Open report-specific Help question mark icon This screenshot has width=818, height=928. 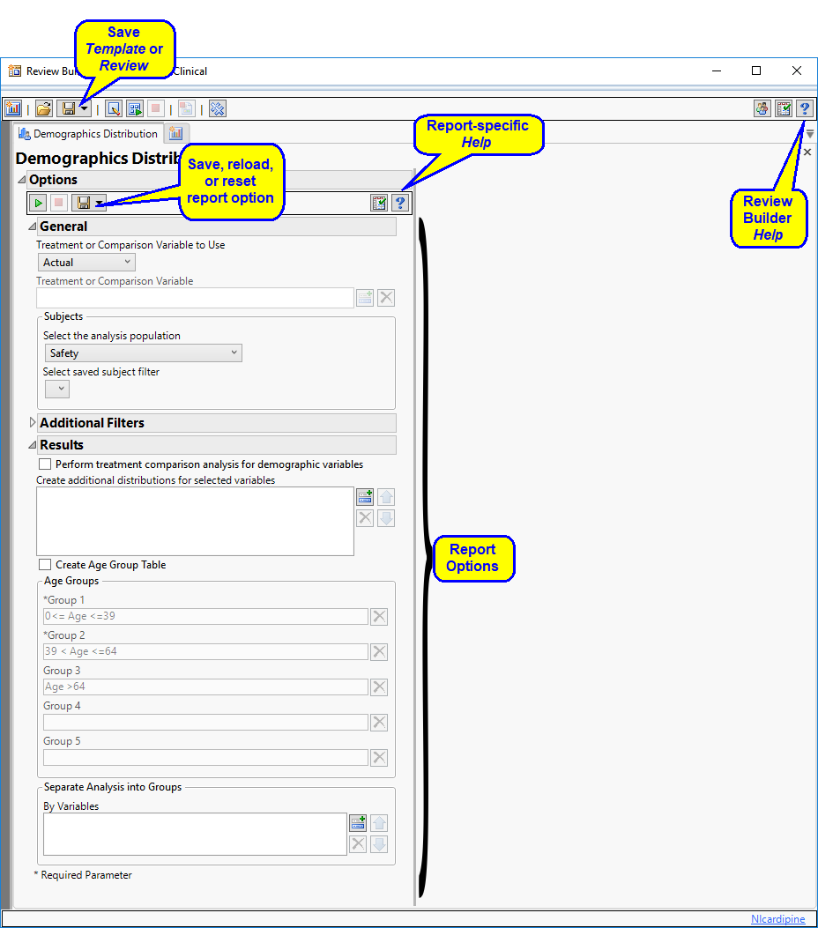[x=400, y=203]
